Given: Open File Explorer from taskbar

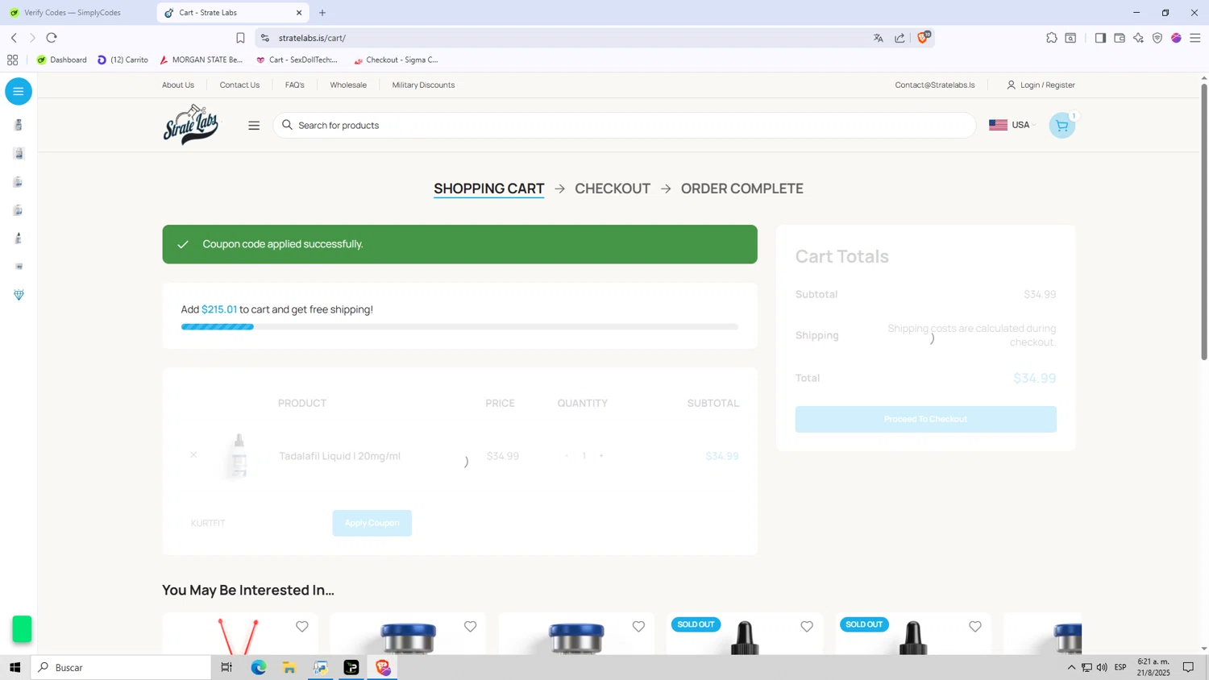Looking at the screenshot, I should coord(289,667).
